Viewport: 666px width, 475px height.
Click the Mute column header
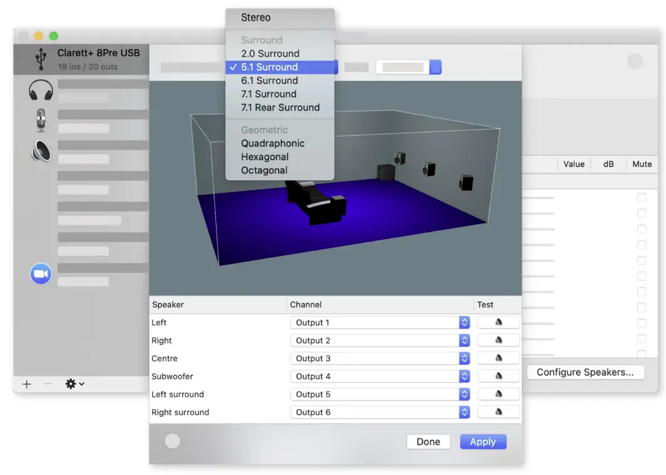[x=642, y=164]
